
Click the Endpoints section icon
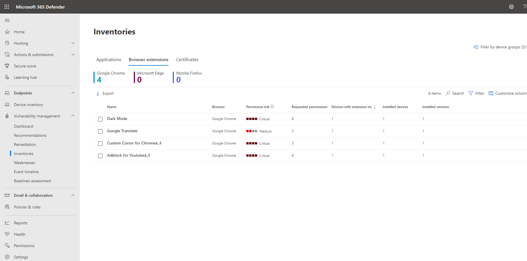[7, 93]
